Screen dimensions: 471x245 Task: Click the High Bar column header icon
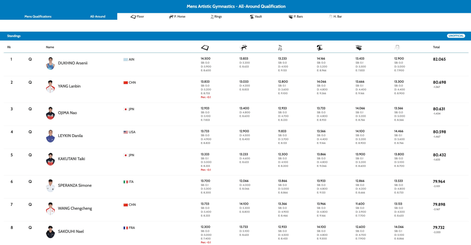coord(397,47)
